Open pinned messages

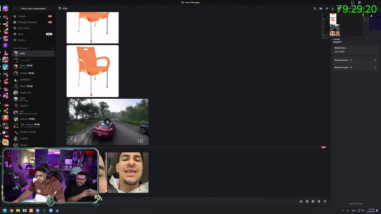point(327,9)
